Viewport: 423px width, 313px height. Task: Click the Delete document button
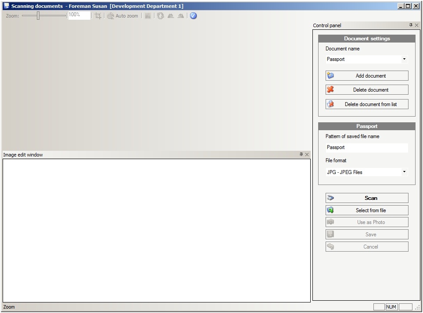click(367, 90)
